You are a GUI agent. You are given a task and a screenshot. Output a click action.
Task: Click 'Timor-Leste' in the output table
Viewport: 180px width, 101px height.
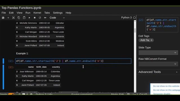54,81
